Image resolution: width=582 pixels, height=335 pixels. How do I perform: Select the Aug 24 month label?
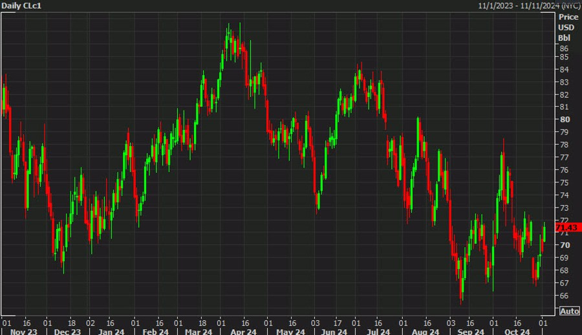426,331
